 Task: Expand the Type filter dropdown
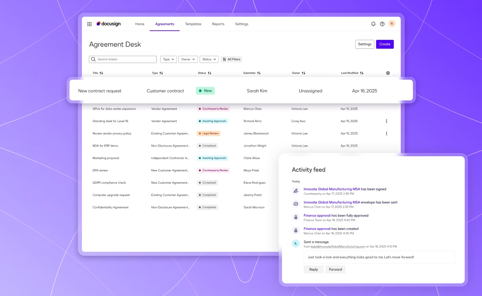click(168, 59)
